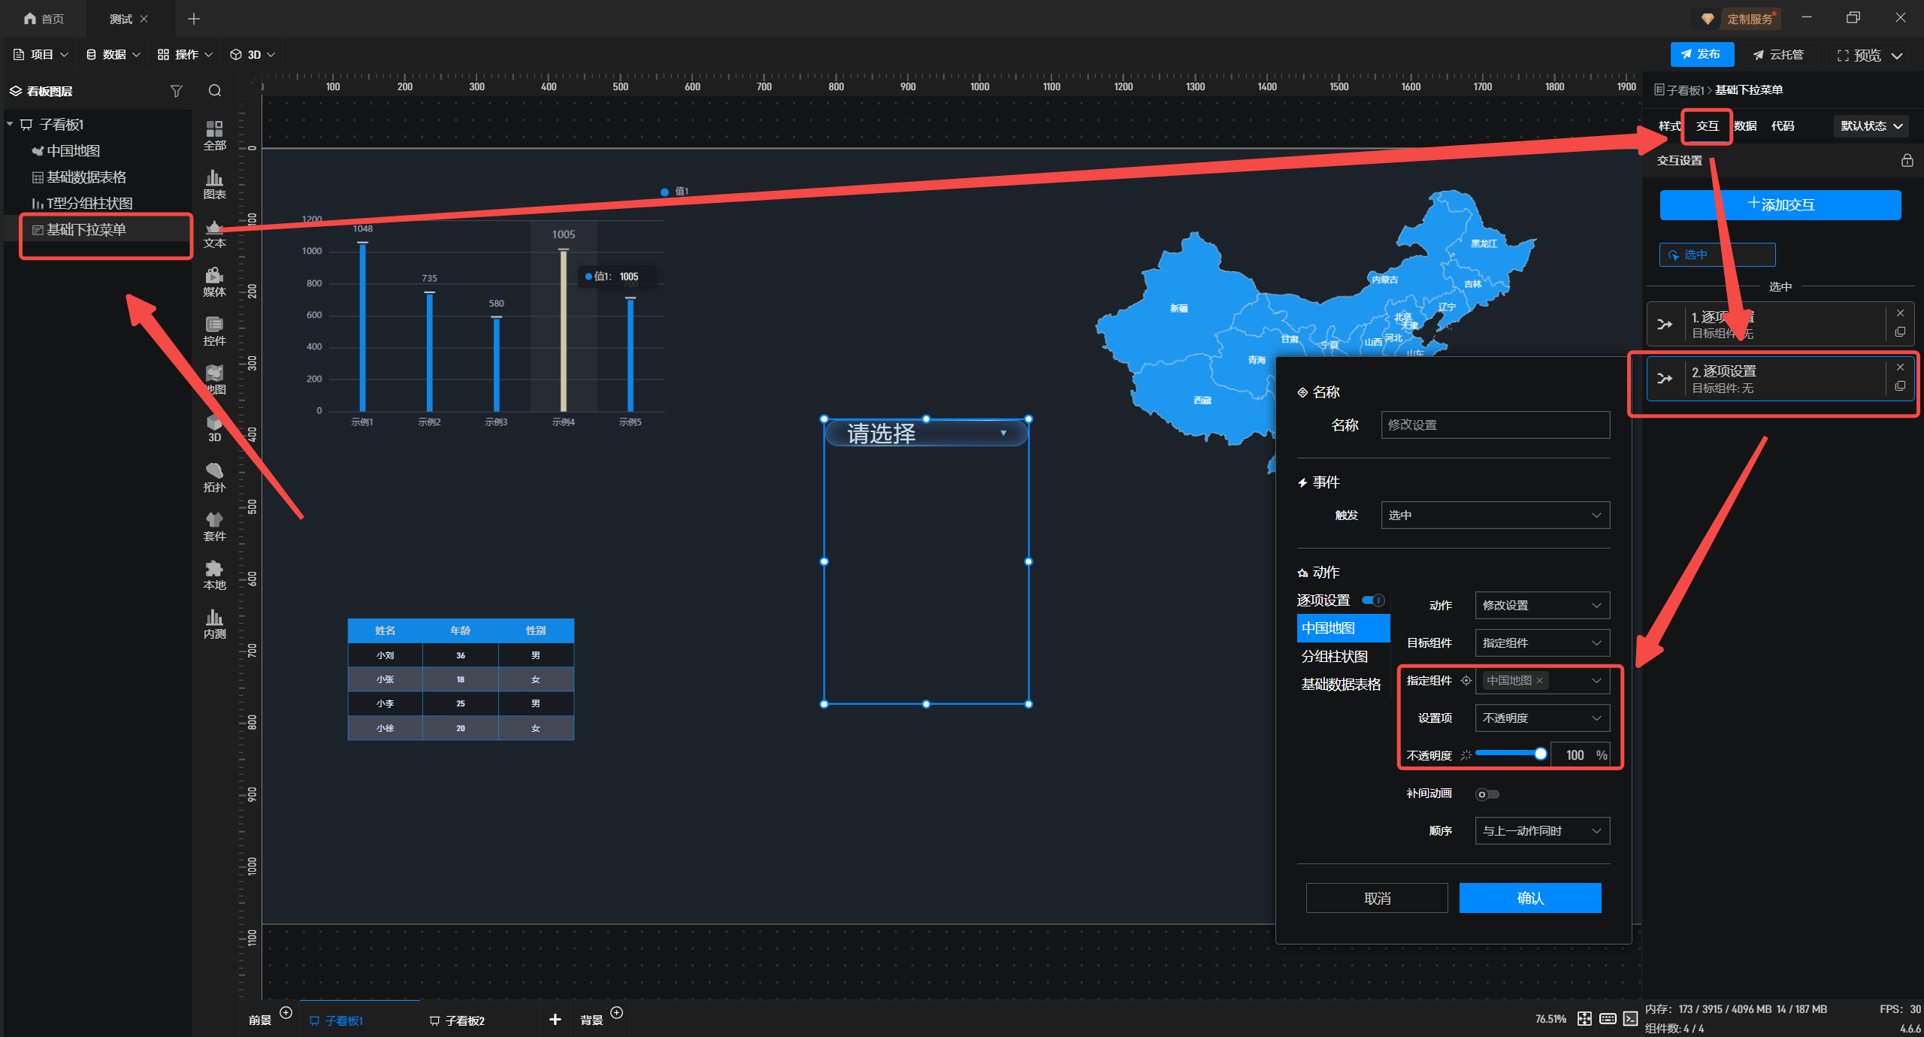This screenshot has width=1924, height=1037.
Task: Open the 图表 chart components category
Action: pos(214,184)
